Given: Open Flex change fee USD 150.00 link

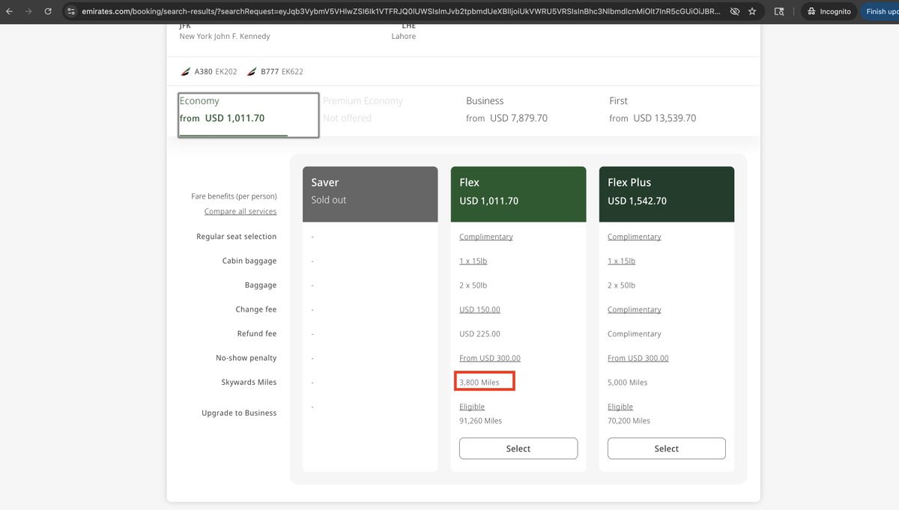Looking at the screenshot, I should 479,310.
